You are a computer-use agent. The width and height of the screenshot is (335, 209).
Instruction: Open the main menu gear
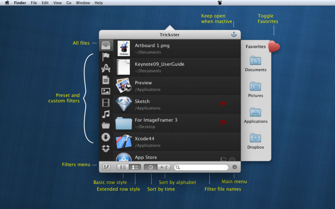coord(234,167)
